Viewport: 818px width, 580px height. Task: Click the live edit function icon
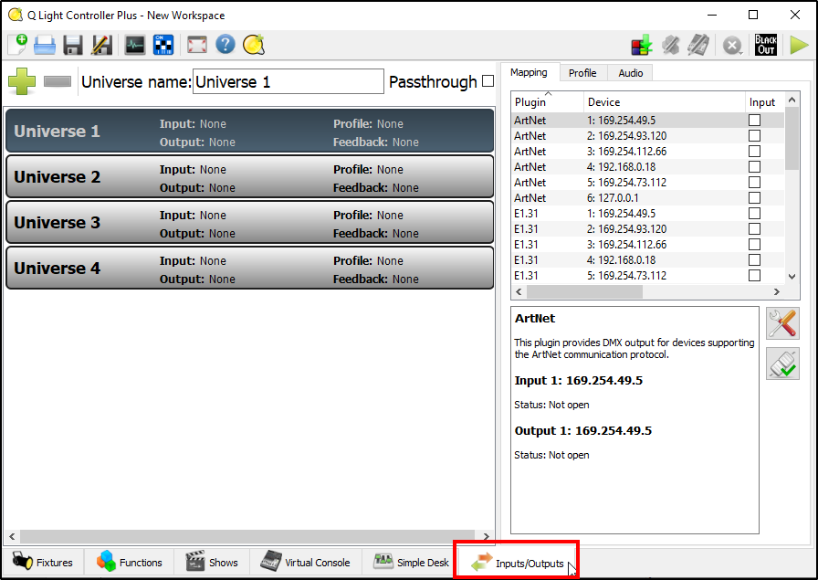click(670, 46)
